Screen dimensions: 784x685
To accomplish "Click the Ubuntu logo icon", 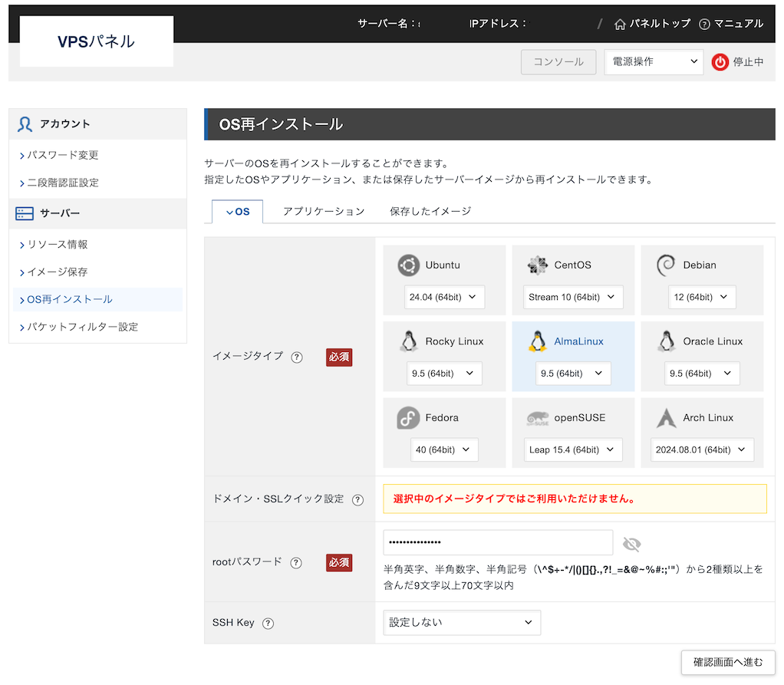I will pyautogui.click(x=409, y=265).
